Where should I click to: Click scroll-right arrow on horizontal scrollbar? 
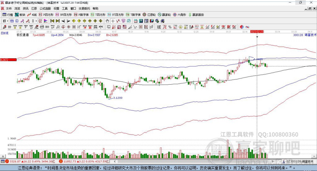272,161
